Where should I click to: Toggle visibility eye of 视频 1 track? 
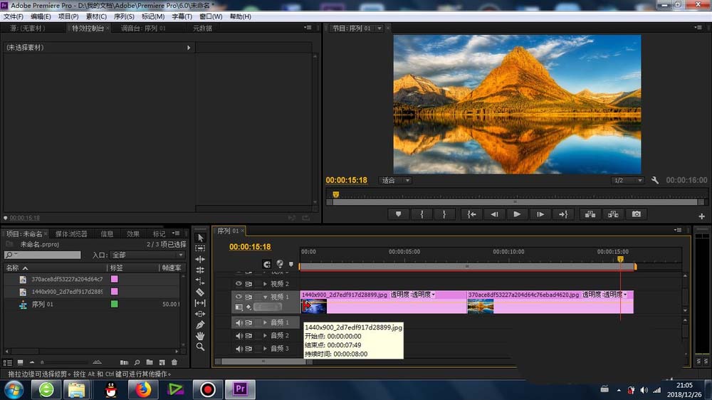click(x=239, y=297)
